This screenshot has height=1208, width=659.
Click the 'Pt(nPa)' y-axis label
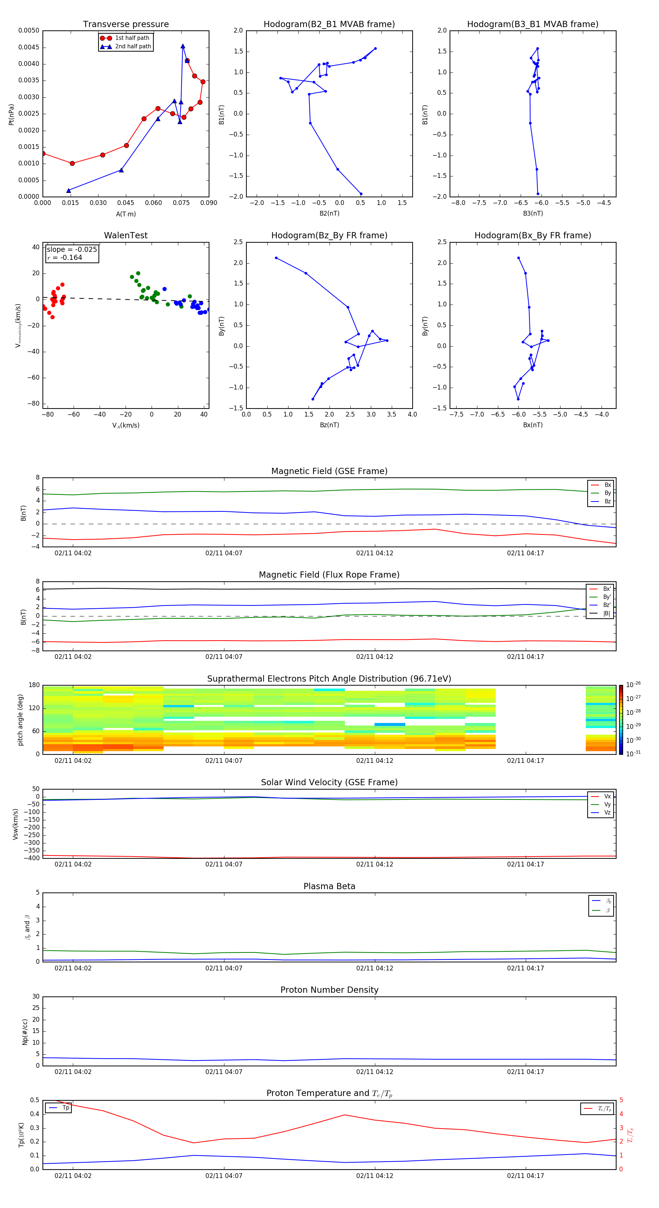pyautogui.click(x=11, y=114)
